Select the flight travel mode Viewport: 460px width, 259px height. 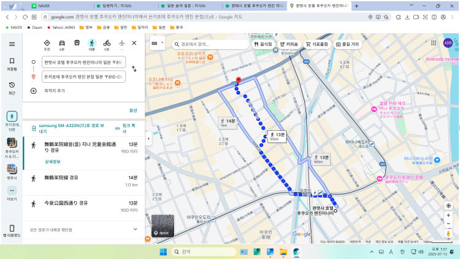pos(122,44)
